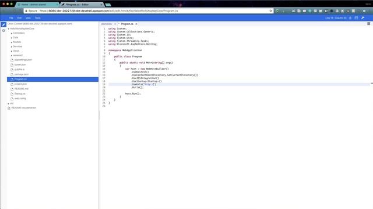Image resolution: width=373 pixels, height=209 pixels.
Task: Collapse the HelloWorldAspNetCore root folder
Action: pos(9,28)
